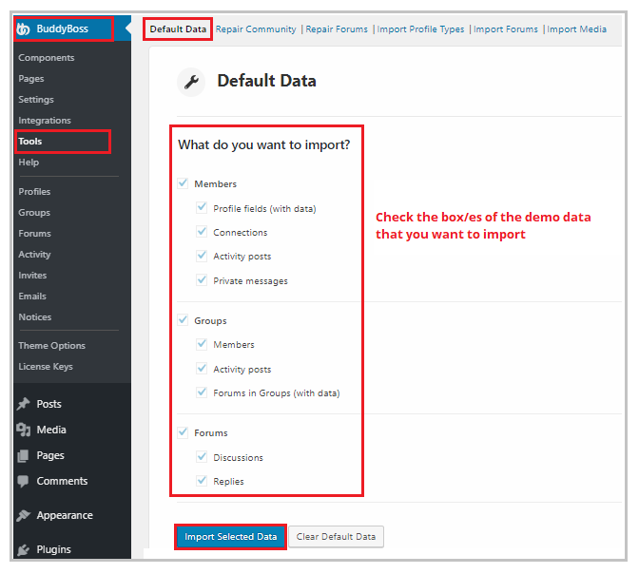This screenshot has width=639, height=574.
Task: Go to Groups in the sidebar
Action: [34, 212]
